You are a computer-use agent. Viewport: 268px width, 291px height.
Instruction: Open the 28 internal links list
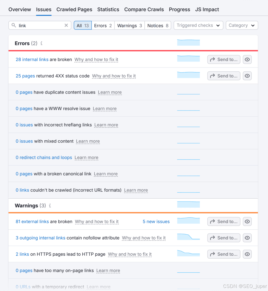coord(32,60)
